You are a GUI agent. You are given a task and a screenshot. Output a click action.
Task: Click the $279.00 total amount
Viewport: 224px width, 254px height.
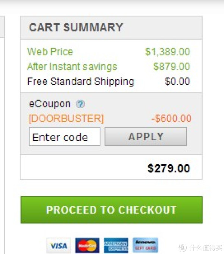169,168
